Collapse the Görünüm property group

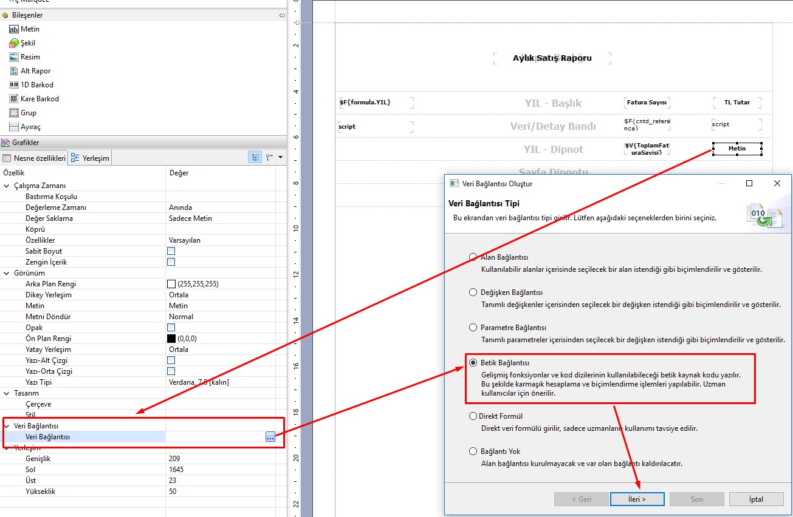(x=7, y=273)
